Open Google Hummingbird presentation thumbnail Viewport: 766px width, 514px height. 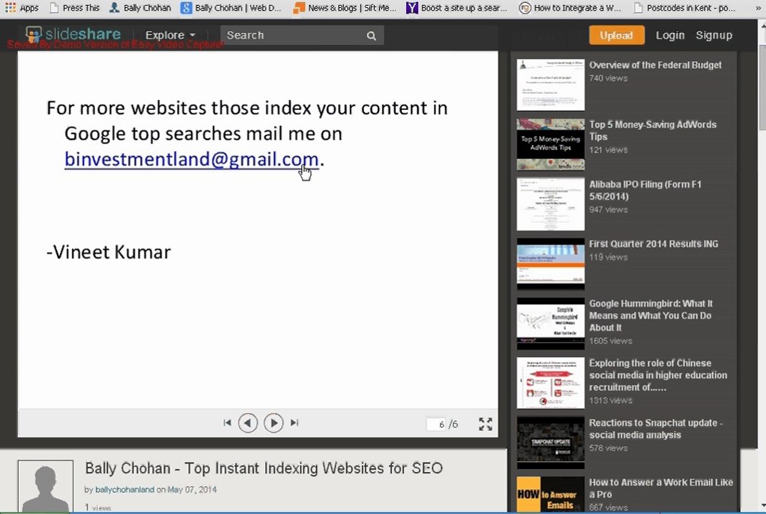(550, 323)
